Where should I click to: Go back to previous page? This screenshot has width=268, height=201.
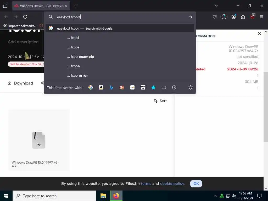click(6, 17)
